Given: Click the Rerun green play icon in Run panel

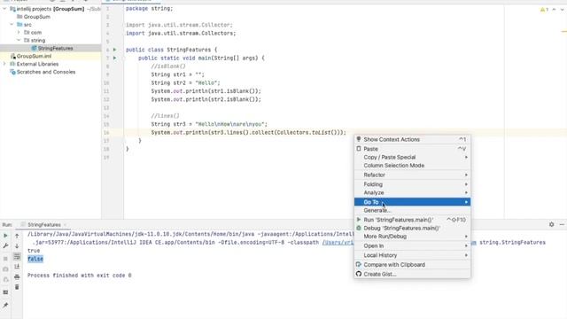Looking at the screenshot, I should (x=5, y=236).
